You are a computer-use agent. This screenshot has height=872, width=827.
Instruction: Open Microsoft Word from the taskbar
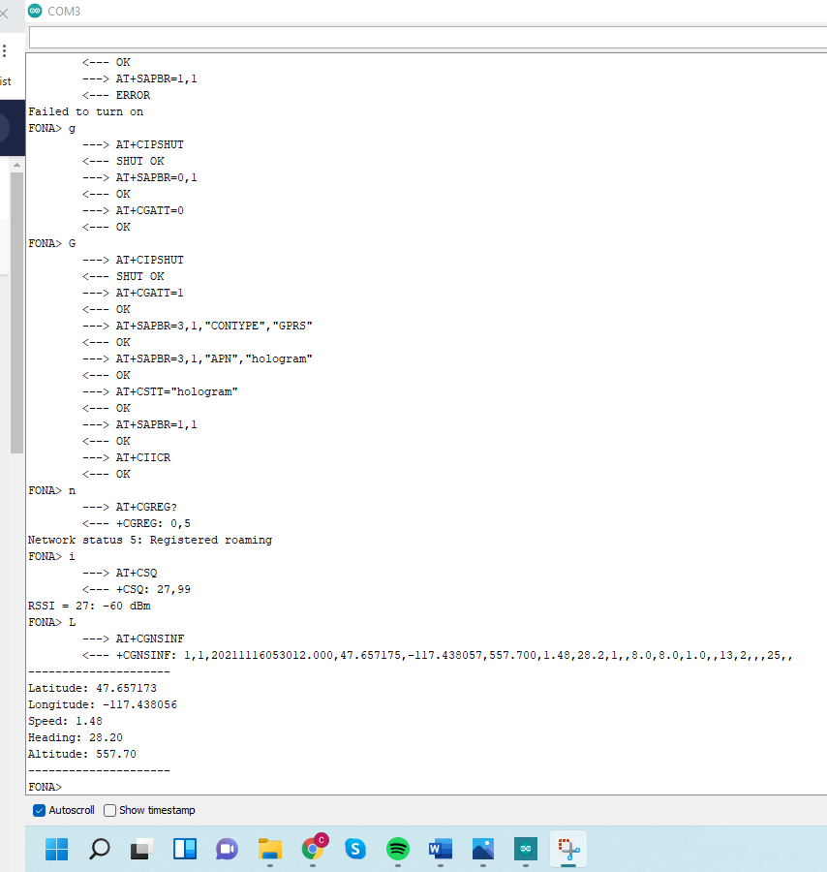tap(441, 849)
